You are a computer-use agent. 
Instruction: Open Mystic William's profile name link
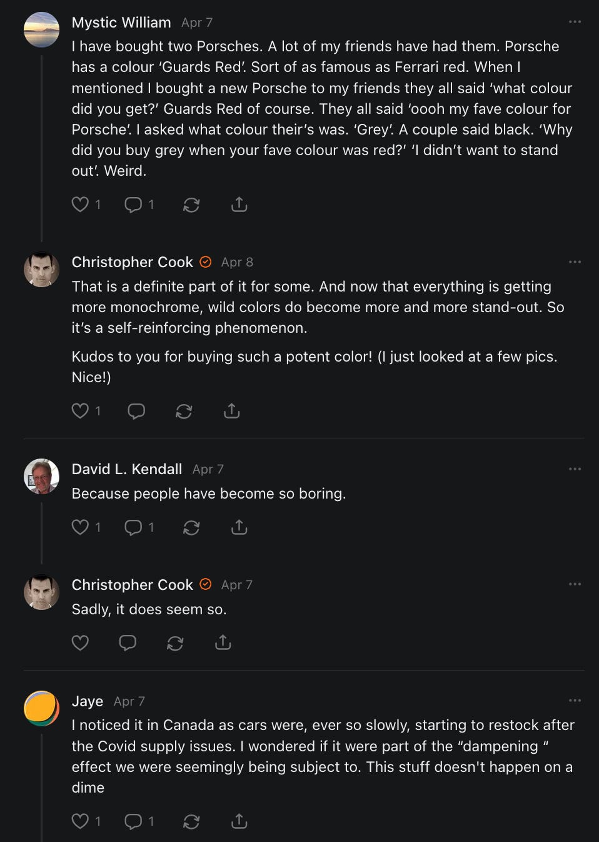[121, 23]
